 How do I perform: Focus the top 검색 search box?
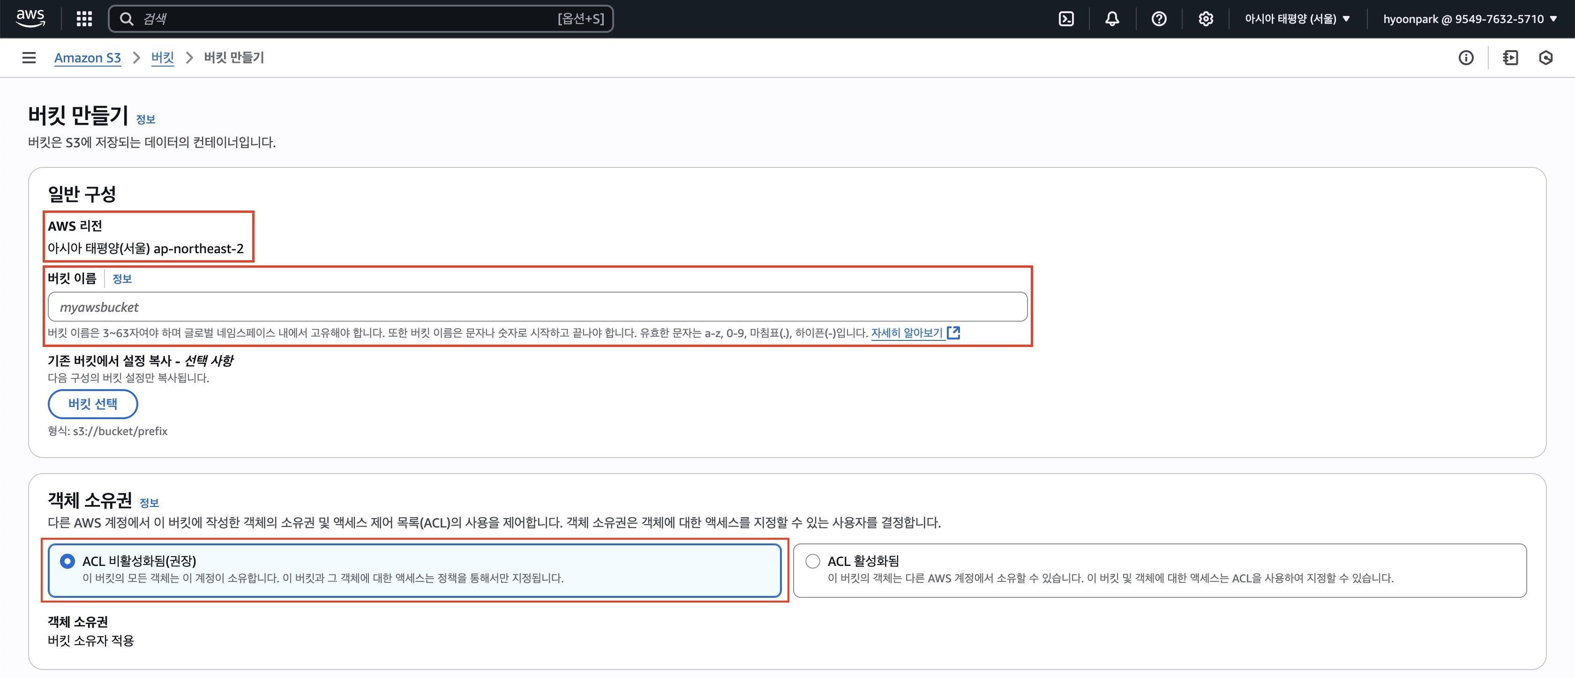point(361,19)
